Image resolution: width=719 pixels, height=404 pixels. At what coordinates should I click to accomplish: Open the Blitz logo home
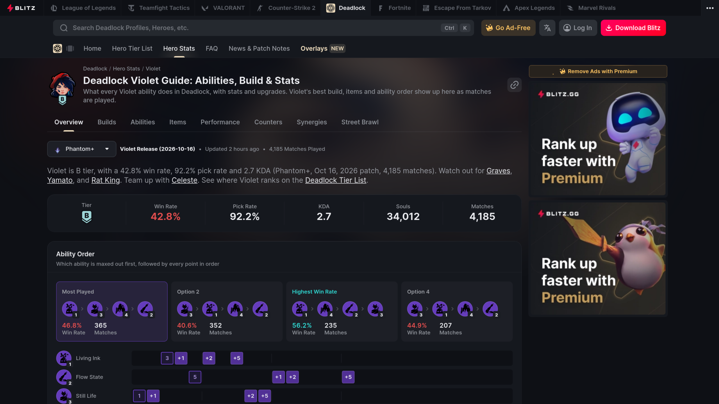coord(21,8)
